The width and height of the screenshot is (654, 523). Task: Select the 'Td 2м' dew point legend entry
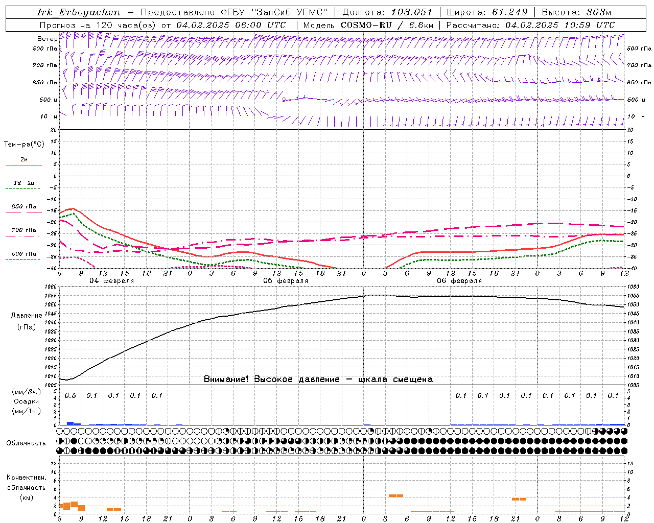point(24,183)
